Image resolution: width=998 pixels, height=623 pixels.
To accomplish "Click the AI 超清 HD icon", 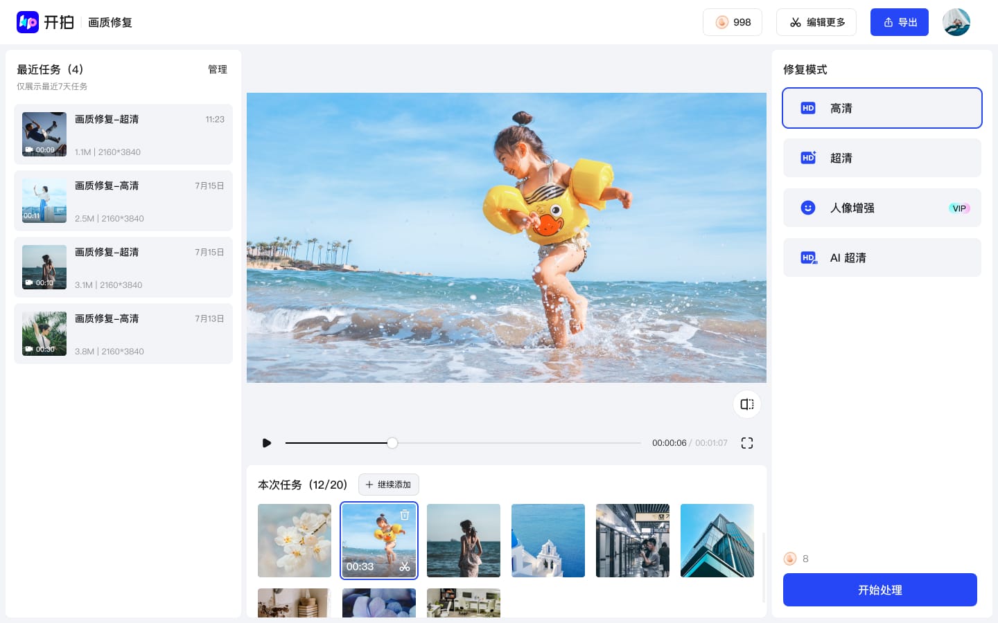I will (x=809, y=258).
